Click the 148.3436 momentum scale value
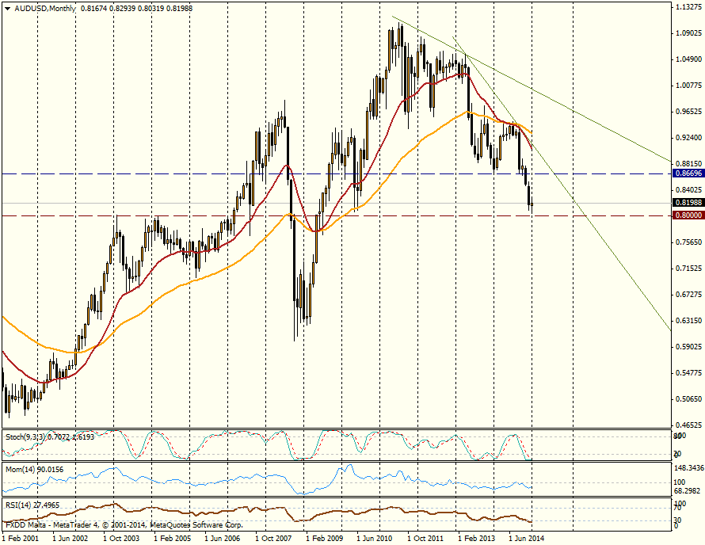The height and width of the screenshot is (545, 705). point(688,468)
